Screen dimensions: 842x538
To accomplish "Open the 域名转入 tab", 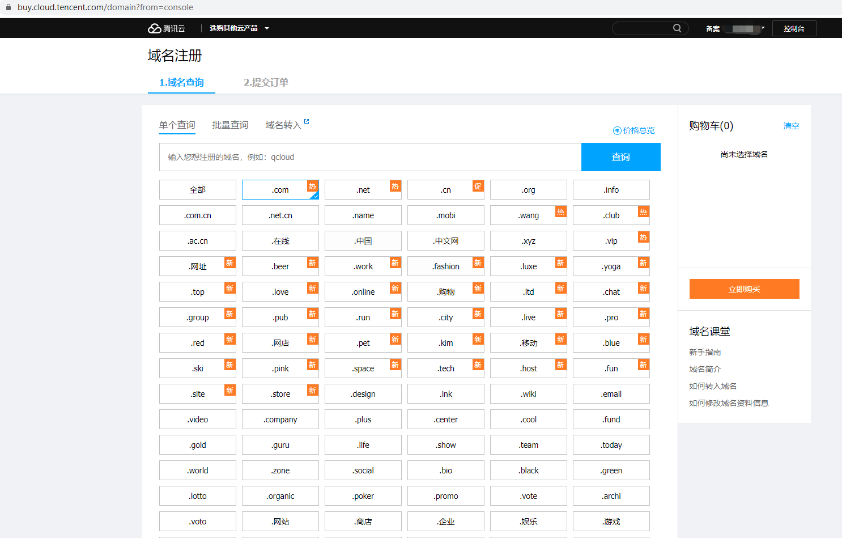I will pyautogui.click(x=283, y=125).
